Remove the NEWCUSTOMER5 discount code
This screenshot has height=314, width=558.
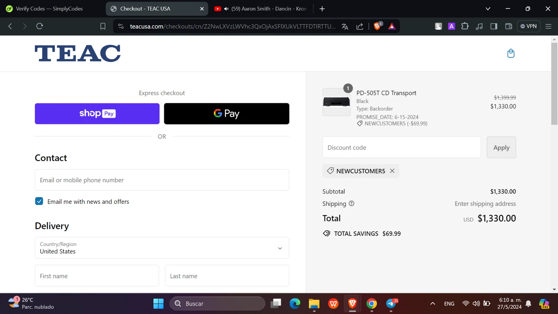coord(392,171)
